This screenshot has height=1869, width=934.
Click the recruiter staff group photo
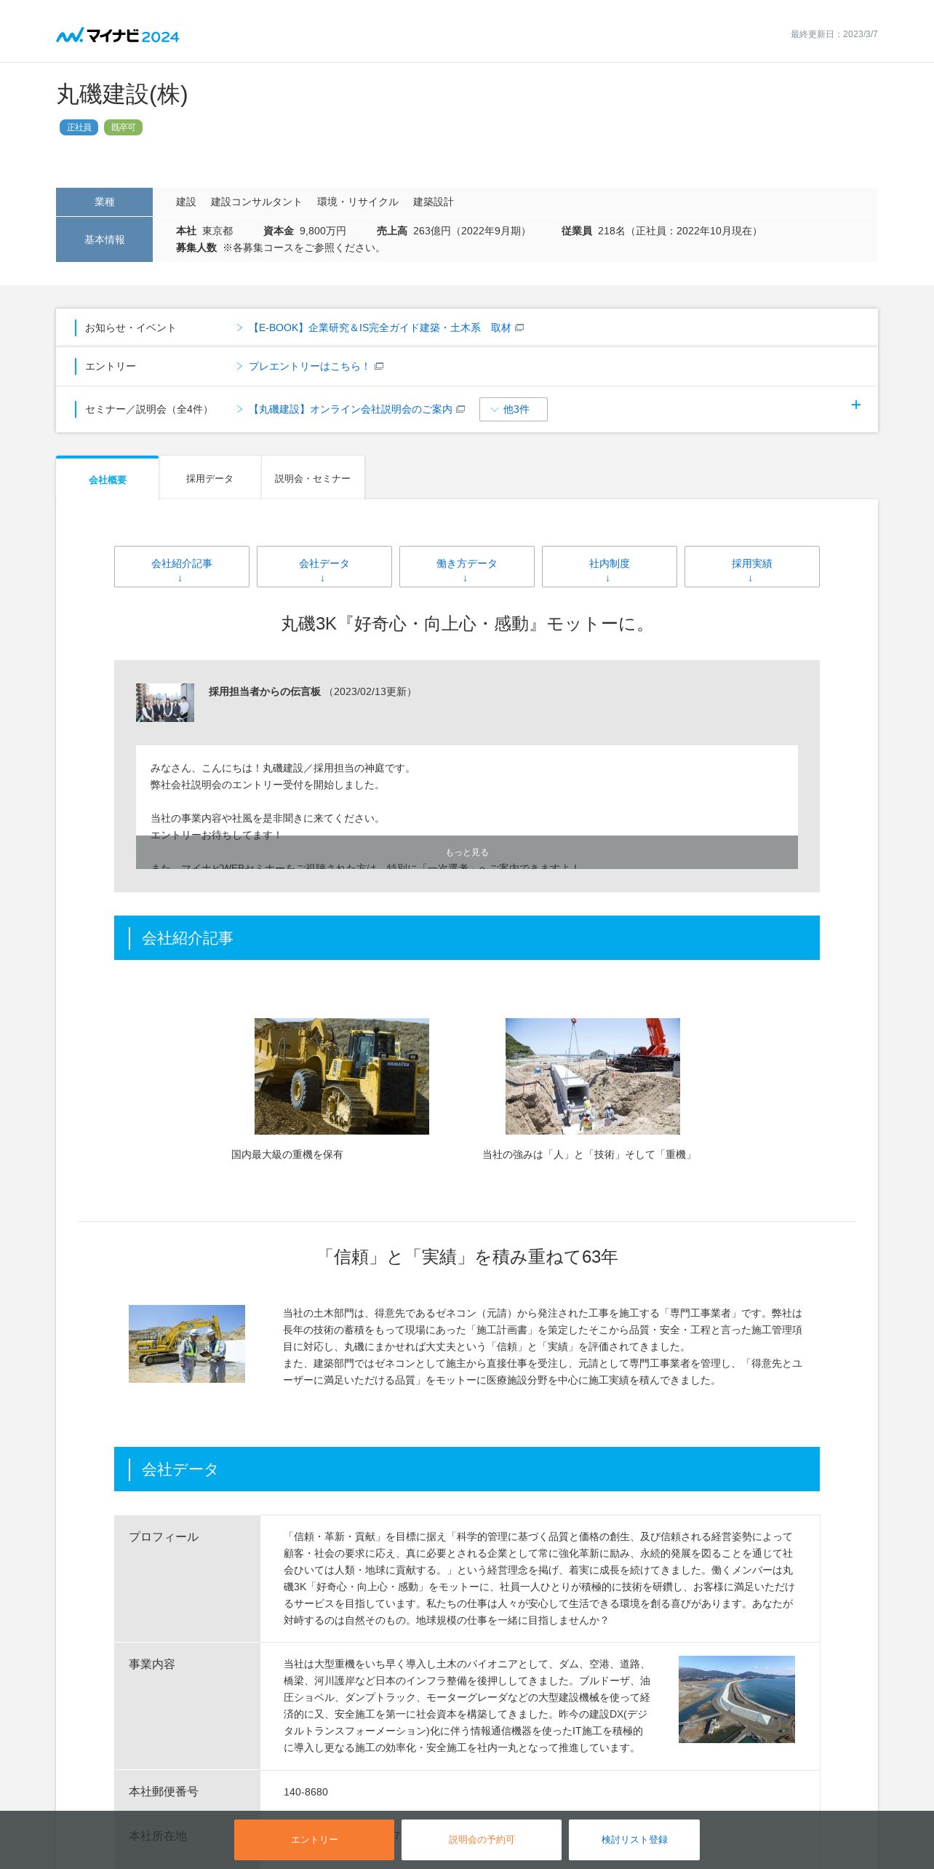(165, 702)
